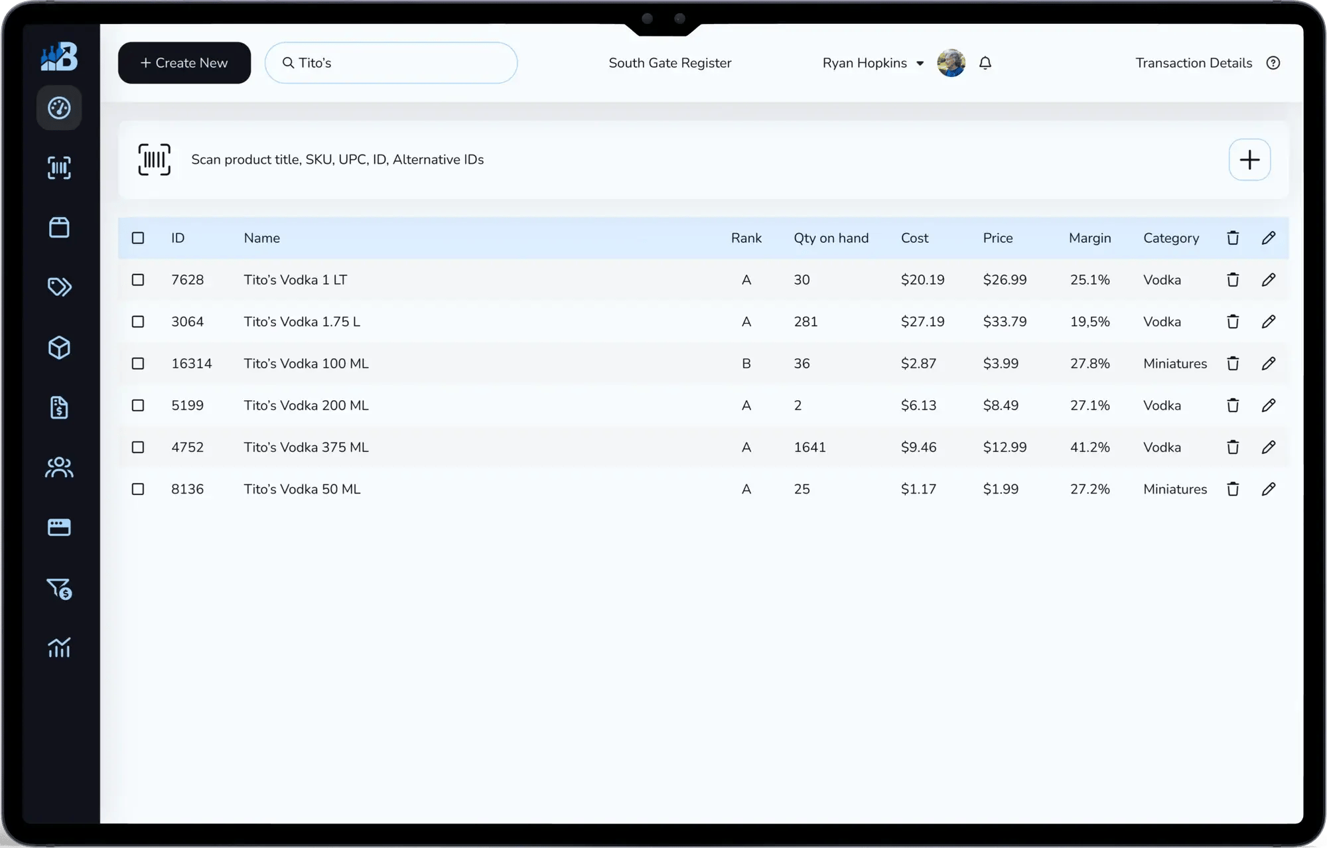This screenshot has height=848, width=1327.
Task: Click the name Tito's Vodka 200 ML
Action: coord(306,405)
